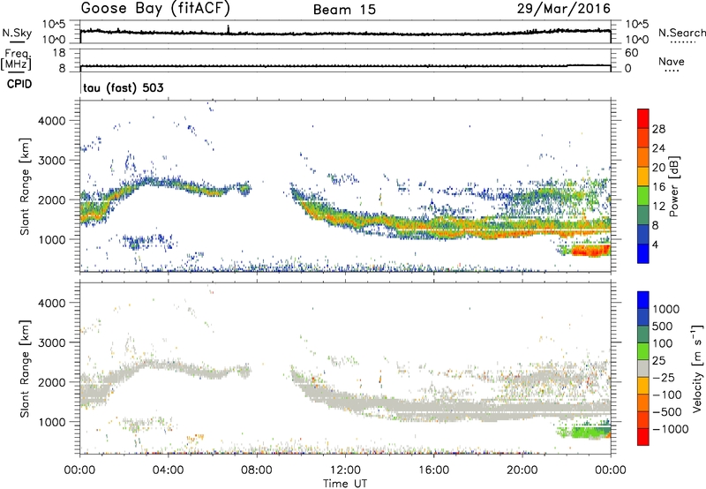706x489 pixels.
Task: Click the red bottom segment of velocity colorbar
Action: 643,437
